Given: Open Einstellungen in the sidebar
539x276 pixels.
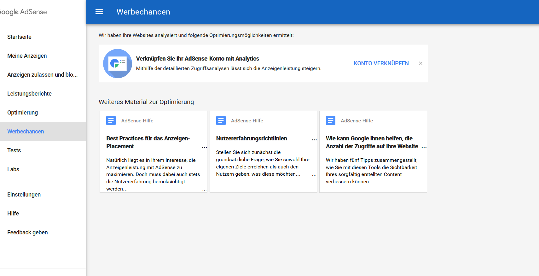Looking at the screenshot, I should [x=24, y=195].
